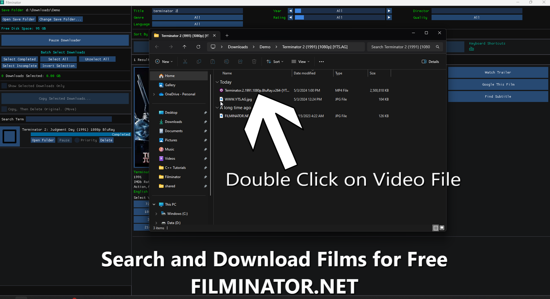Toggle Copy, Then Delete Original checkbox
550x299 pixels.
coord(4,109)
